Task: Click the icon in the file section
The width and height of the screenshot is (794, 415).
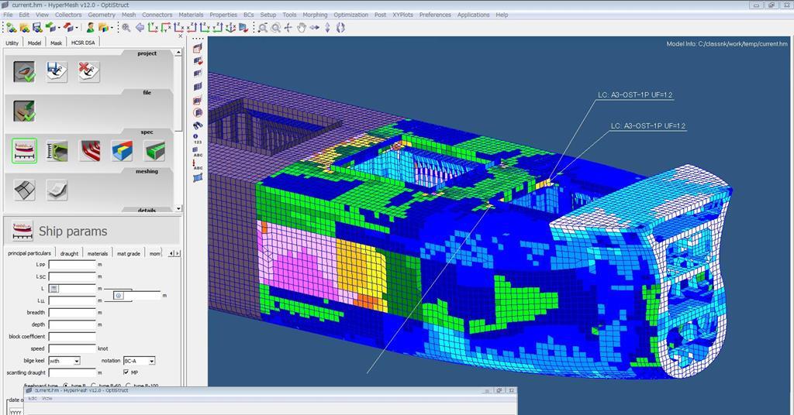Action: click(x=24, y=111)
